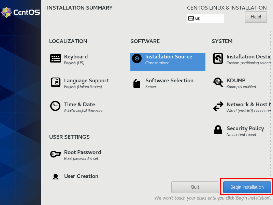Click 'No content found' text

point(241,135)
